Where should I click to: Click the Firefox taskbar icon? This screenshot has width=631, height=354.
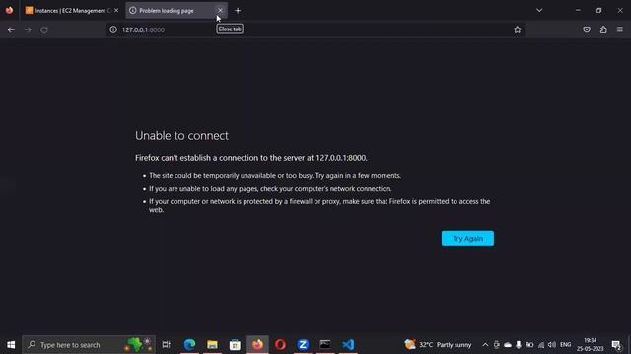pyautogui.click(x=257, y=345)
